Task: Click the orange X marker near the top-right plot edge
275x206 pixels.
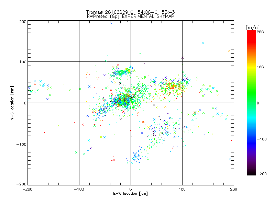Action: click(x=229, y=51)
